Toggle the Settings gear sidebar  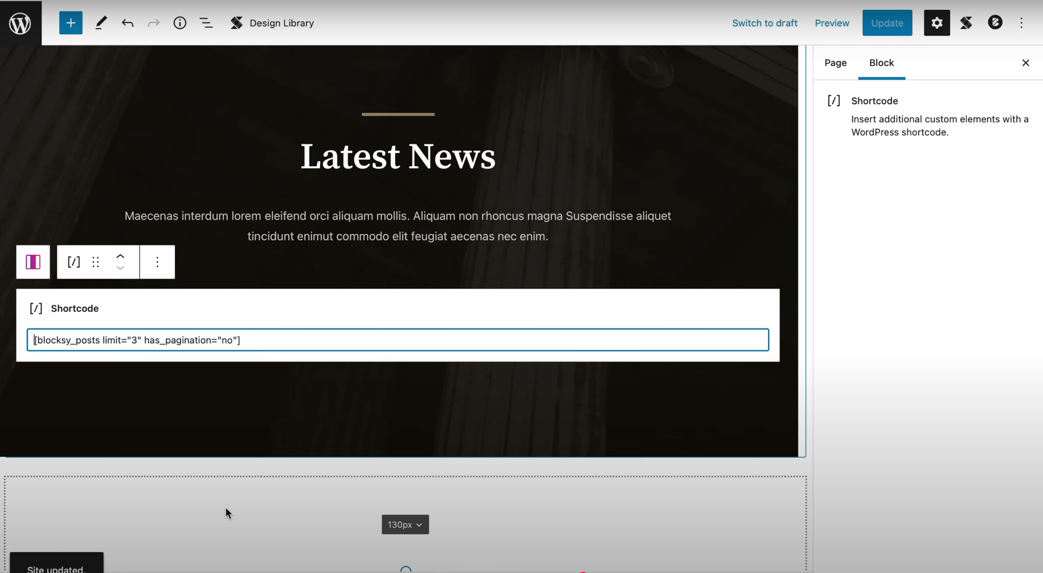point(936,23)
